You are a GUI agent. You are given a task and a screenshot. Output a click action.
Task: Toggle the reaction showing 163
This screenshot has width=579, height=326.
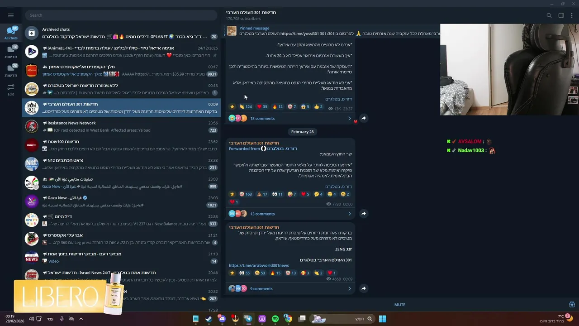[x=246, y=194]
